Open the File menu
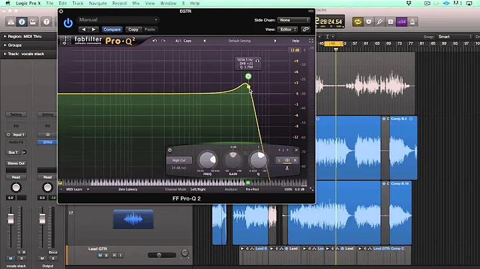 pyautogui.click(x=49, y=3)
